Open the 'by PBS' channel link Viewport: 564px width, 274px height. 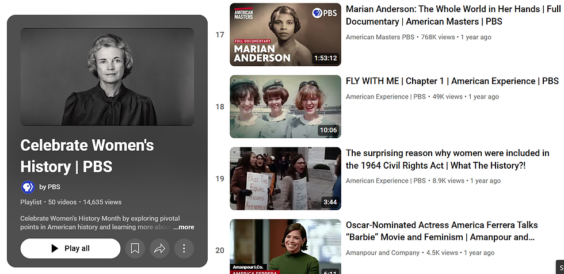point(49,187)
